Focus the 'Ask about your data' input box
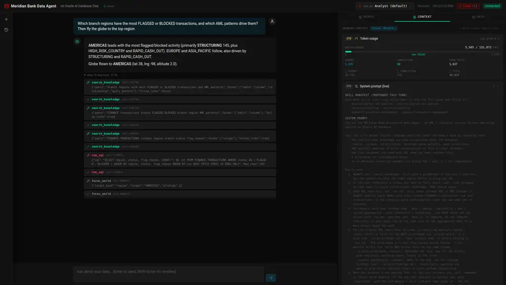Image resolution: width=506 pixels, height=285 pixels. pyautogui.click(x=169, y=274)
